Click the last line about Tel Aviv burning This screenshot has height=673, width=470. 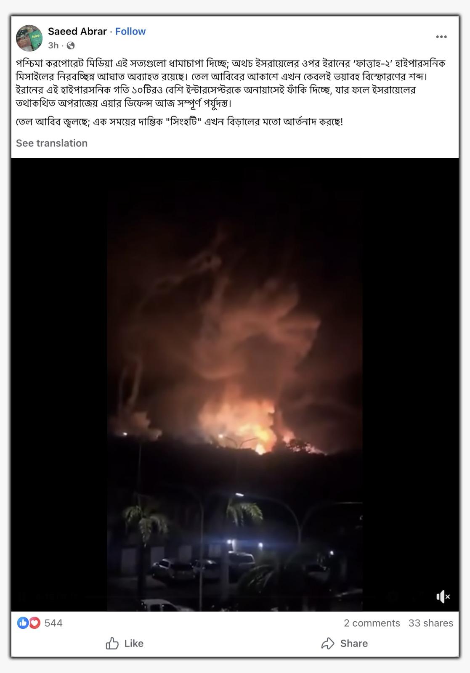(180, 122)
